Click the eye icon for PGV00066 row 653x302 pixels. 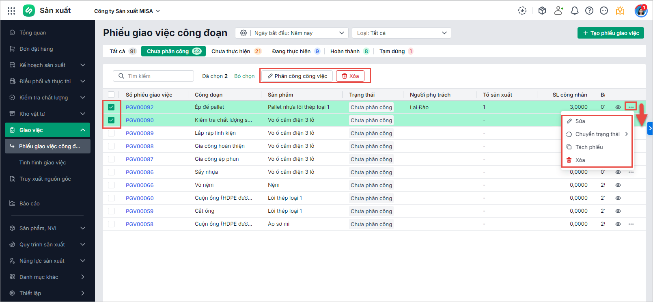(x=618, y=185)
